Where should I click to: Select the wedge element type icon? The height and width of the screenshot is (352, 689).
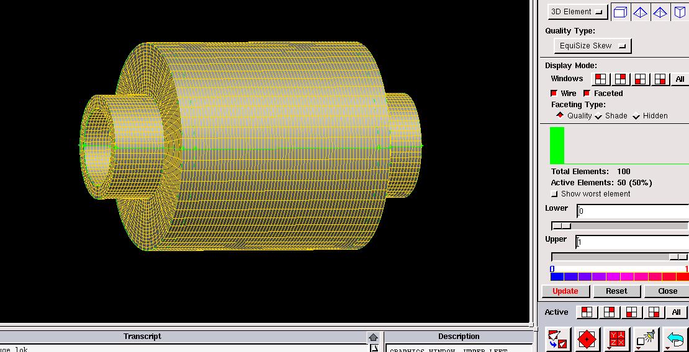pyautogui.click(x=680, y=12)
